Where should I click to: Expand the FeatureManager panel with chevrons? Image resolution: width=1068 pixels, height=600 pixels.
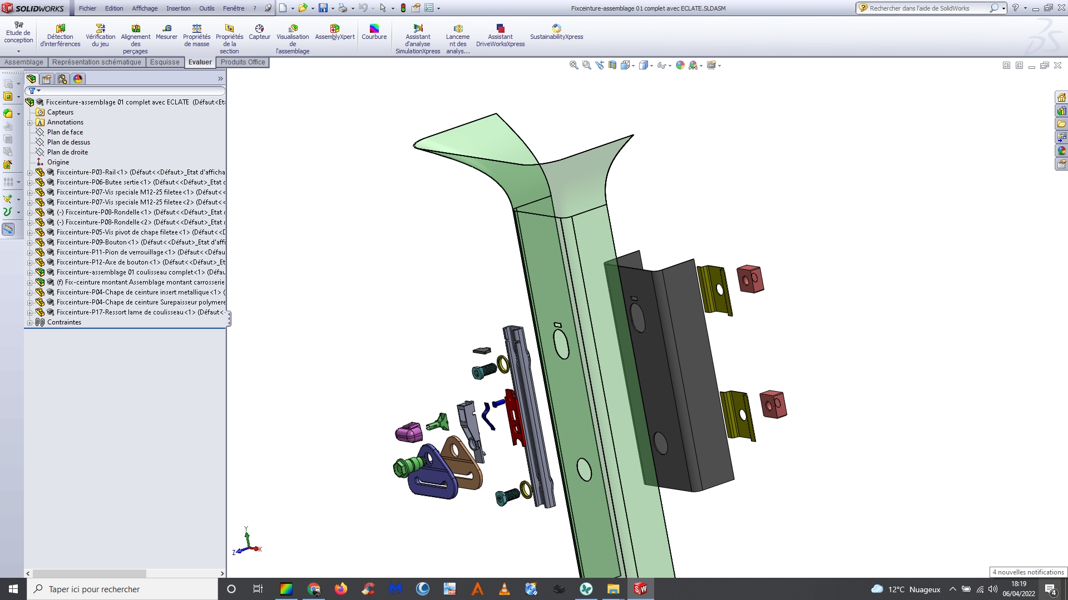click(x=220, y=79)
